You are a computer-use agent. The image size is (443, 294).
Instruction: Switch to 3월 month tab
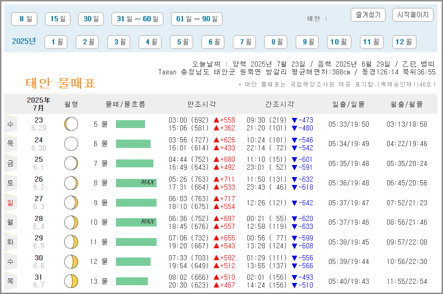(x=119, y=42)
